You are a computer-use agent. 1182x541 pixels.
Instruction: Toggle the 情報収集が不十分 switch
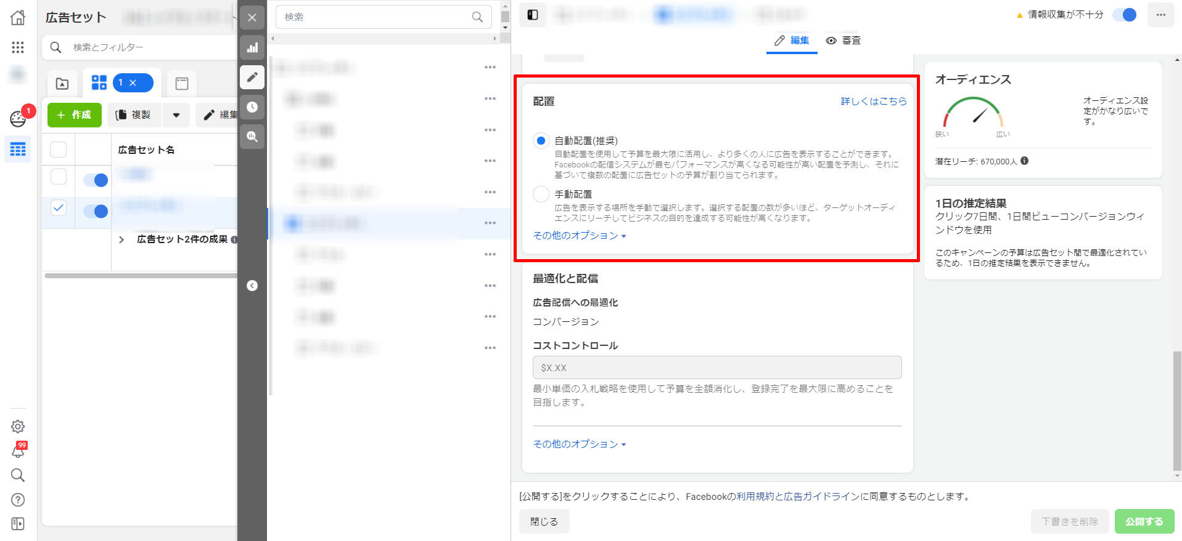tap(1125, 15)
